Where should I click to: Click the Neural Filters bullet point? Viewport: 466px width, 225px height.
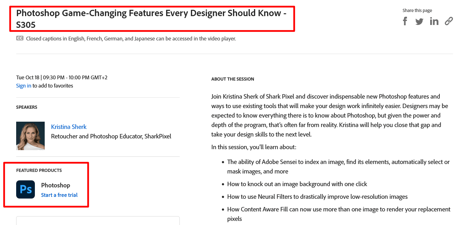tap(317, 197)
